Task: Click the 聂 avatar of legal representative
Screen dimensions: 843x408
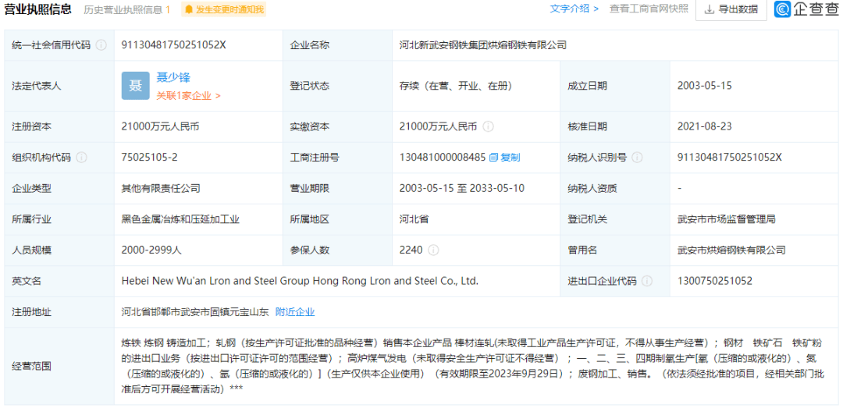Action: tap(135, 86)
